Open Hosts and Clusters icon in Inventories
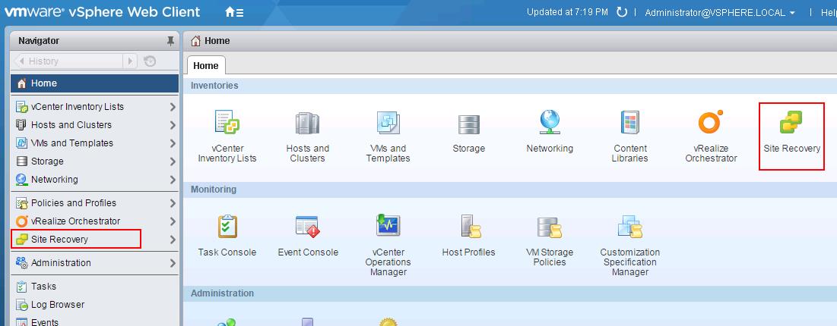The width and height of the screenshot is (837, 326). [x=307, y=123]
